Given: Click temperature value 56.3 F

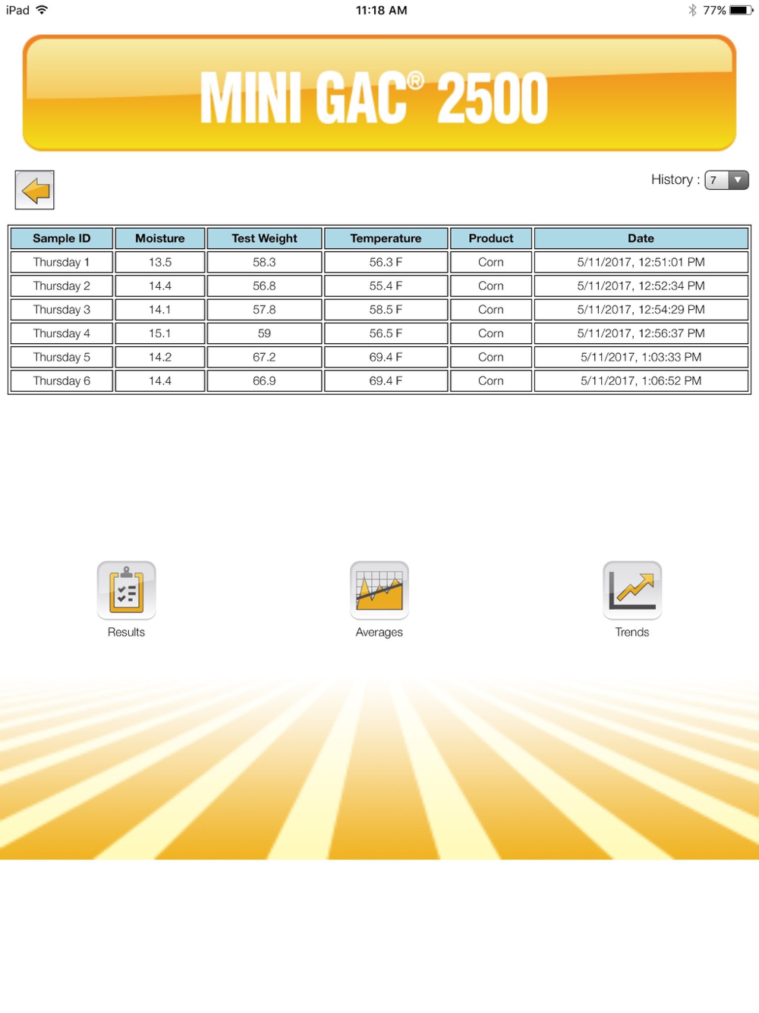Looking at the screenshot, I should click(x=386, y=262).
